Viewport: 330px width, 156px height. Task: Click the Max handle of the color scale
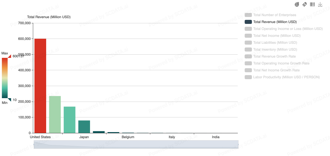(9, 56)
